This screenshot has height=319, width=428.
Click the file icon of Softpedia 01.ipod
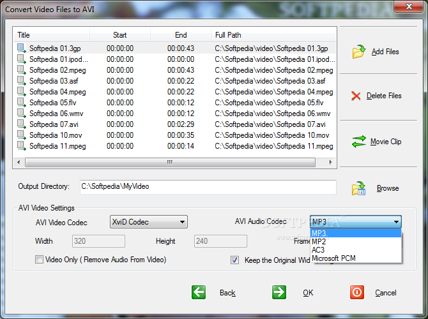22,59
